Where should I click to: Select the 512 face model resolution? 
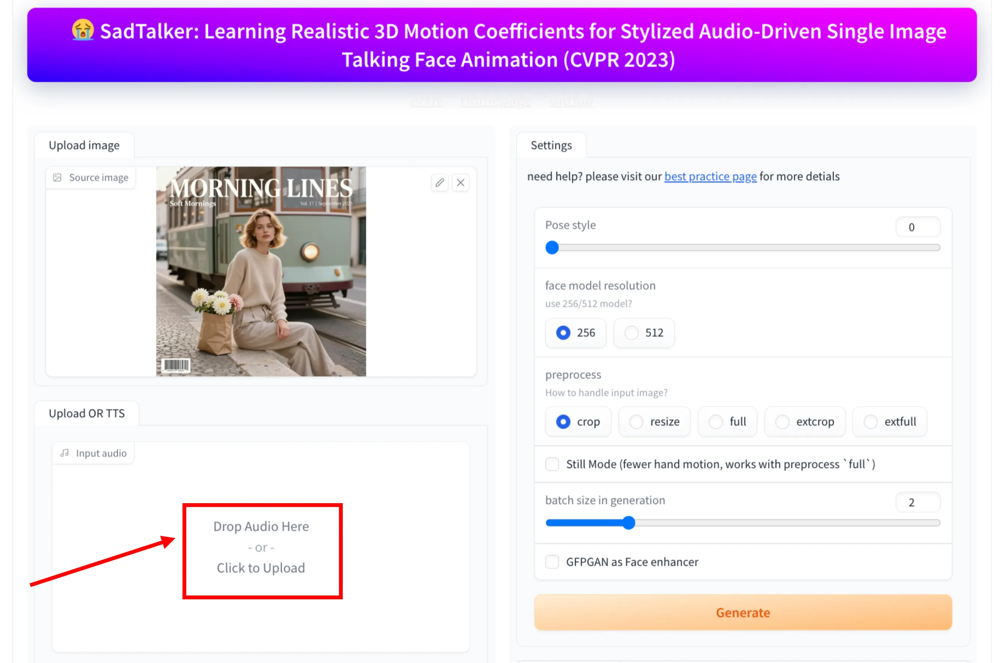click(x=631, y=333)
